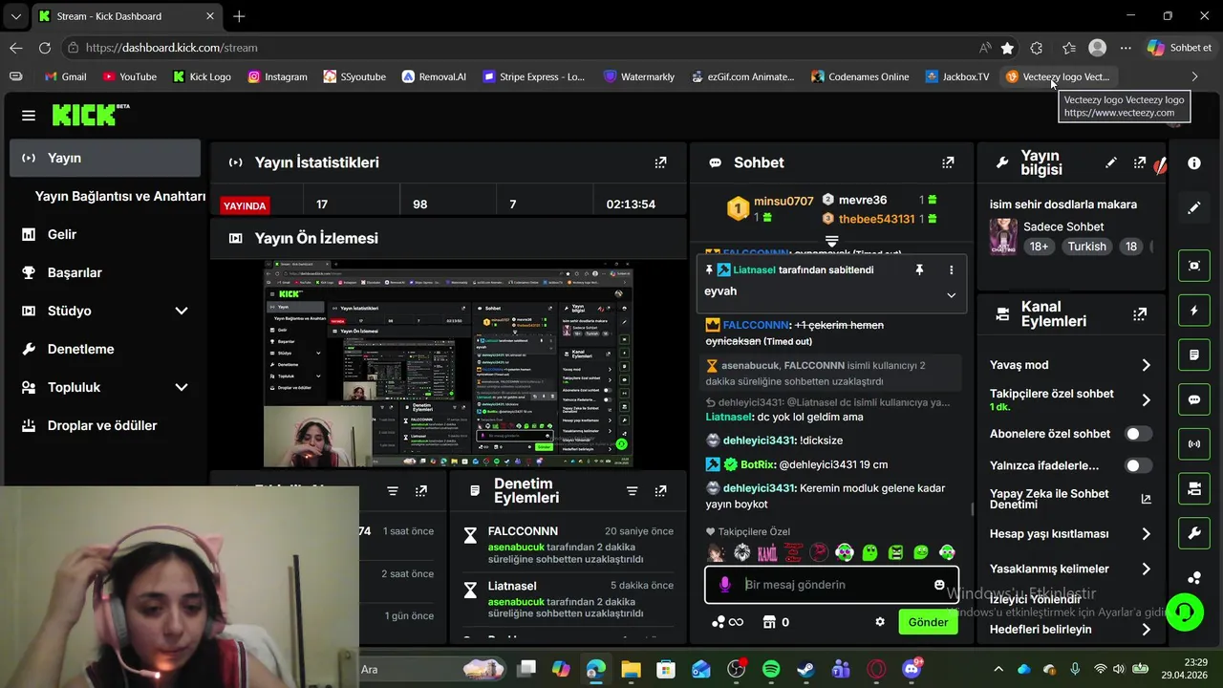
Task: Open pinned message three-dot options menu
Action: (x=951, y=270)
